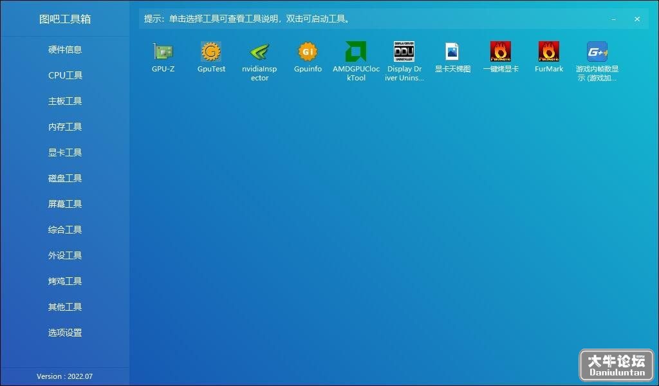Viewport: 659px width, 386px height.
Task: Select 外设工具 in the sidebar
Action: (65, 255)
